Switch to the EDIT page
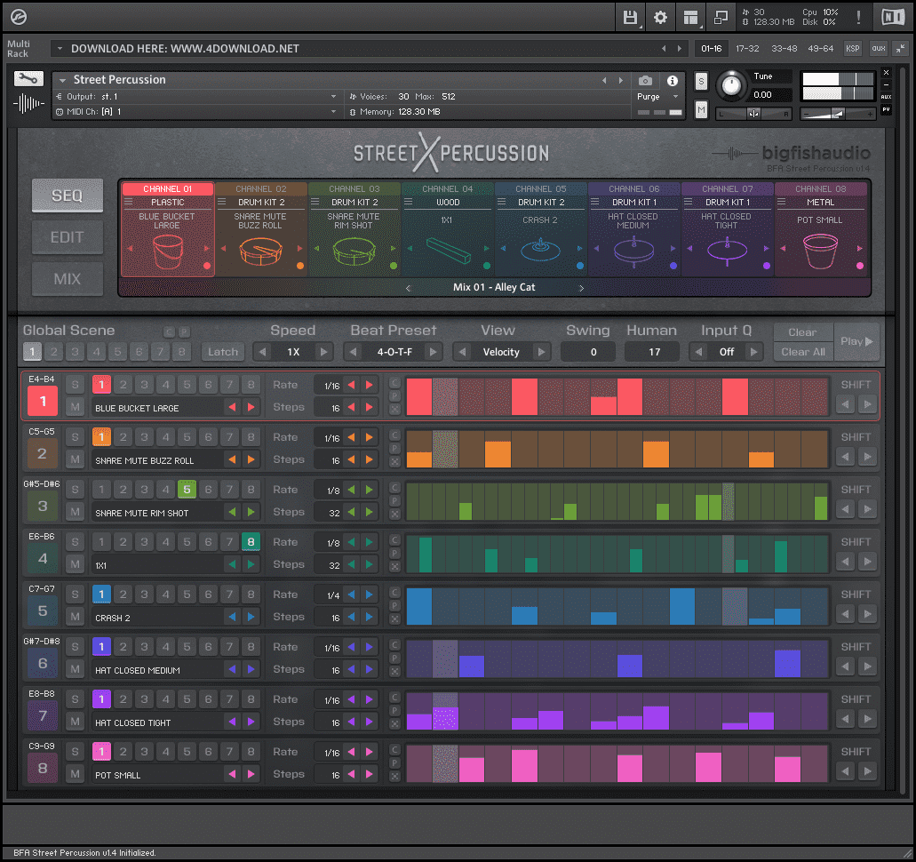916x862 pixels. click(x=68, y=237)
